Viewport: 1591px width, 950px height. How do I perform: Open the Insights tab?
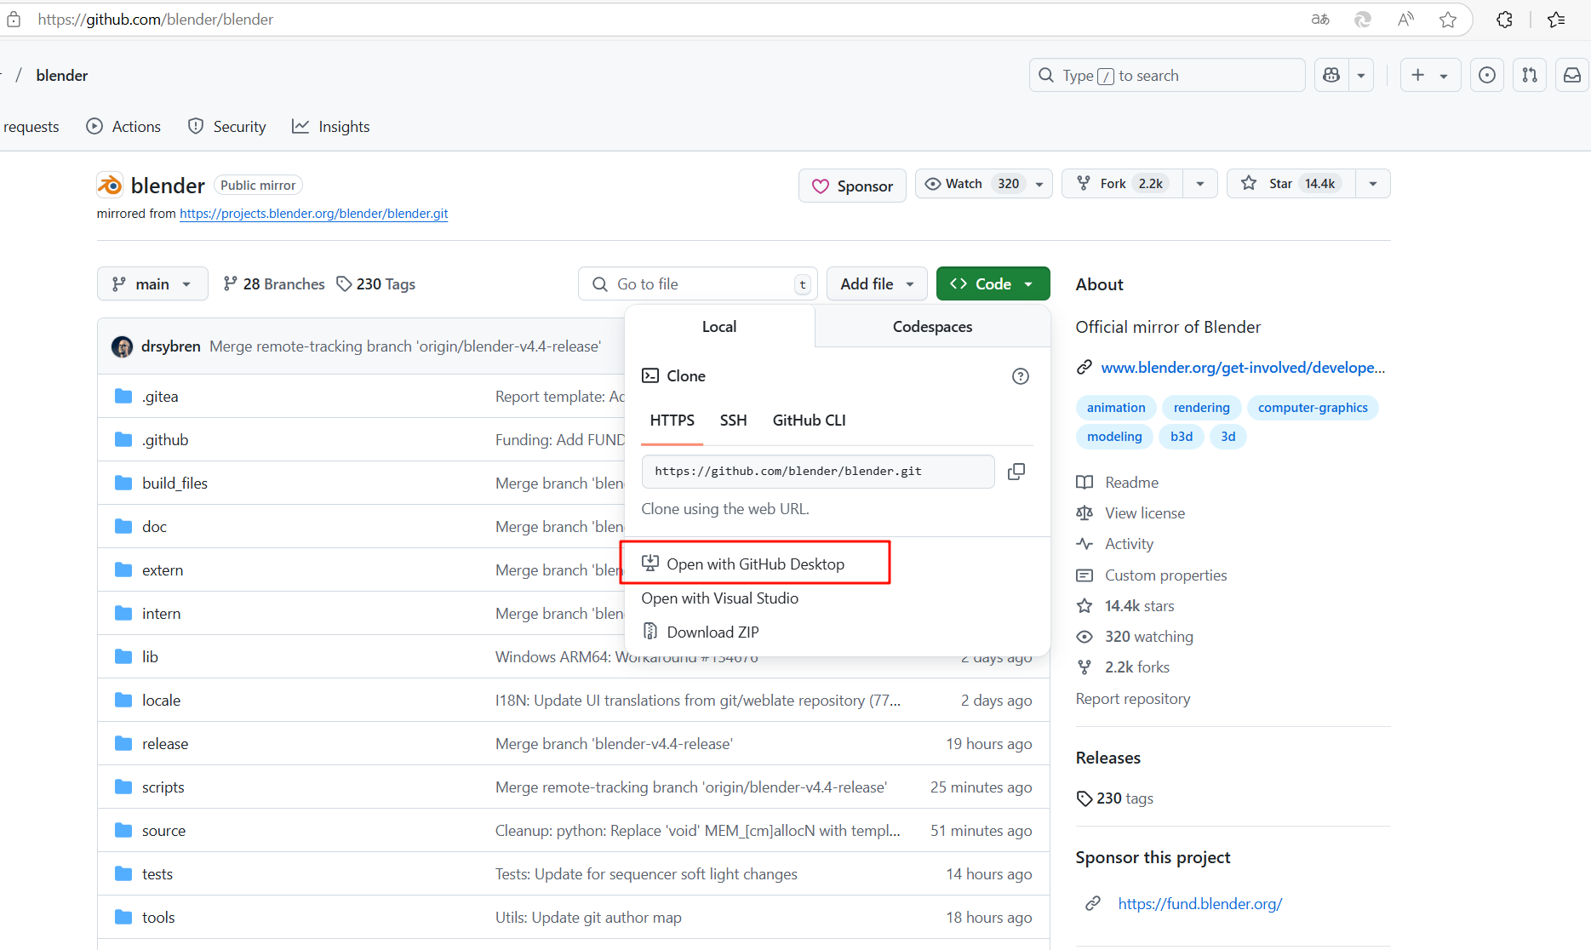(x=331, y=127)
